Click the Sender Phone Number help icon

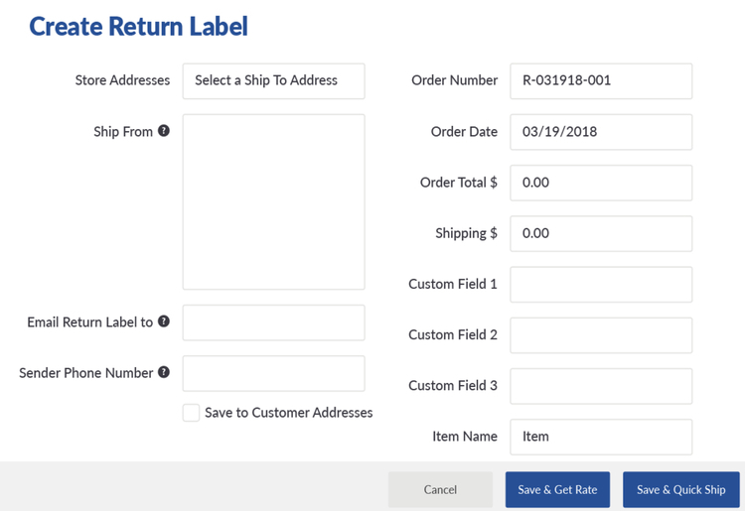(x=164, y=372)
